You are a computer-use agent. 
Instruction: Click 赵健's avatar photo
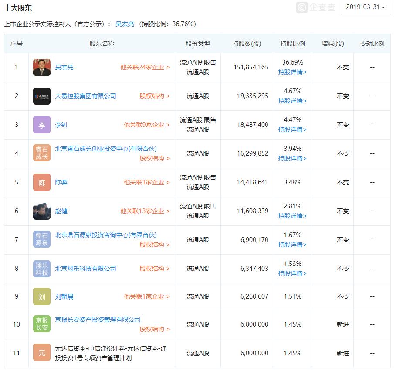click(41, 211)
